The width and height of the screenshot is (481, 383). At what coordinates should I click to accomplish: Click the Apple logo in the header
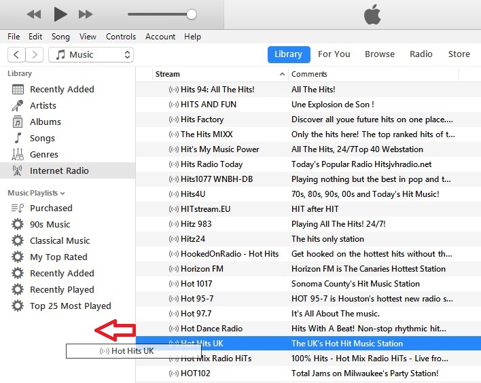372,15
